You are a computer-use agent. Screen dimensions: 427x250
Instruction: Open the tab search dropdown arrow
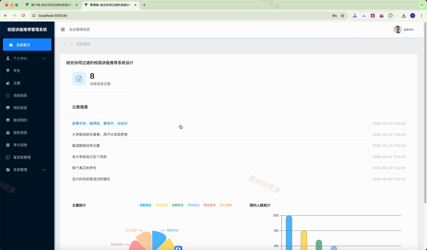click(x=422, y=5)
